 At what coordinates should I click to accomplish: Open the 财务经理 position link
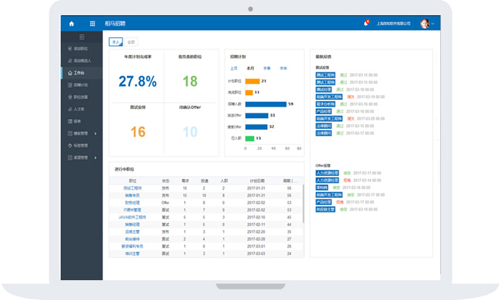click(x=132, y=203)
